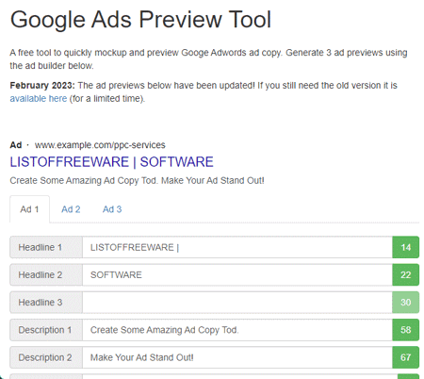Click the Description 2 label
This screenshot has height=379, width=424.
(46, 357)
